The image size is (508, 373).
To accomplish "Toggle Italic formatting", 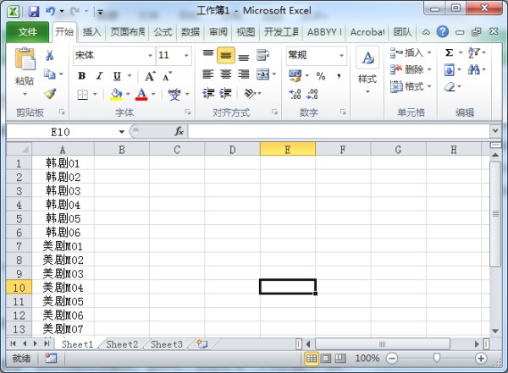I will coord(99,76).
